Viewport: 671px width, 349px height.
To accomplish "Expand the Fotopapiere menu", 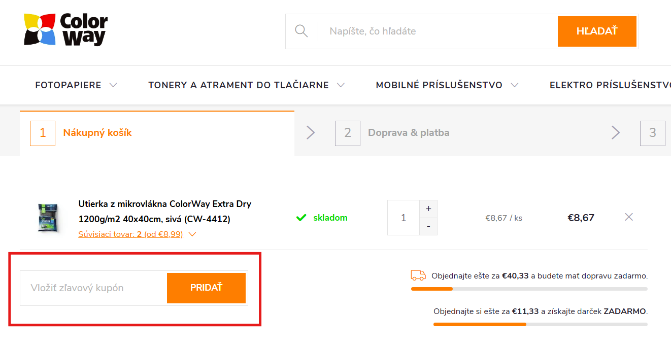I will click(76, 85).
